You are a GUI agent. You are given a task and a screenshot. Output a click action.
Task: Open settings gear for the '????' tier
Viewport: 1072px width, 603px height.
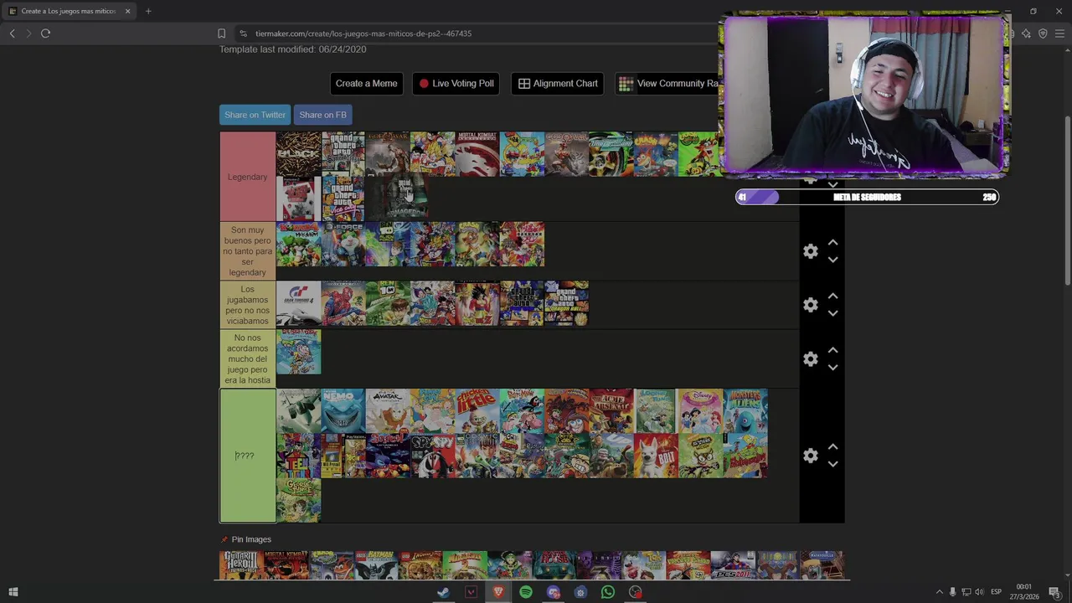tap(810, 456)
